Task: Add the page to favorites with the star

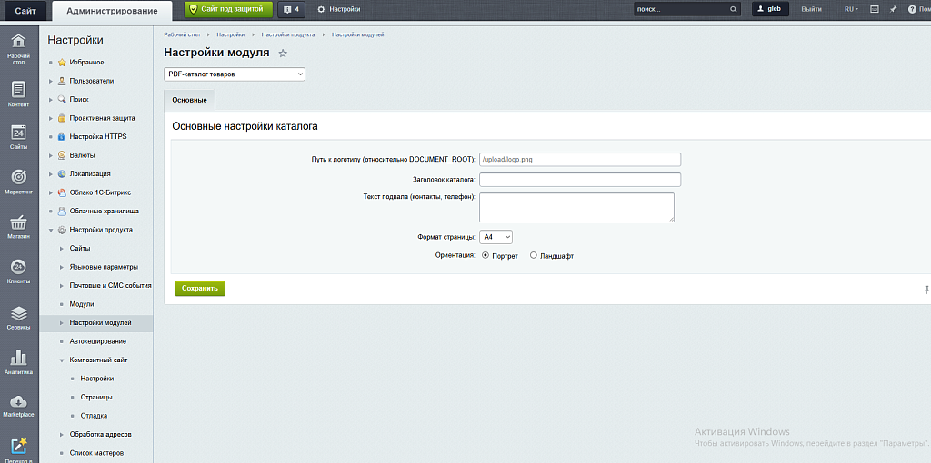Action: pyautogui.click(x=284, y=54)
